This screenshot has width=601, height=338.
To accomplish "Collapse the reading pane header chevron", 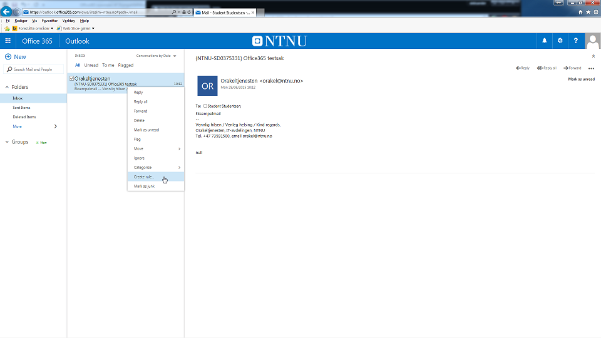I will point(593,56).
